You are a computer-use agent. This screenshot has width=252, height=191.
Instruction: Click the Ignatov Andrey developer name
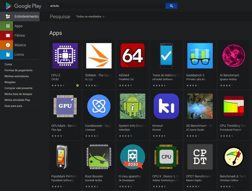click(228, 79)
